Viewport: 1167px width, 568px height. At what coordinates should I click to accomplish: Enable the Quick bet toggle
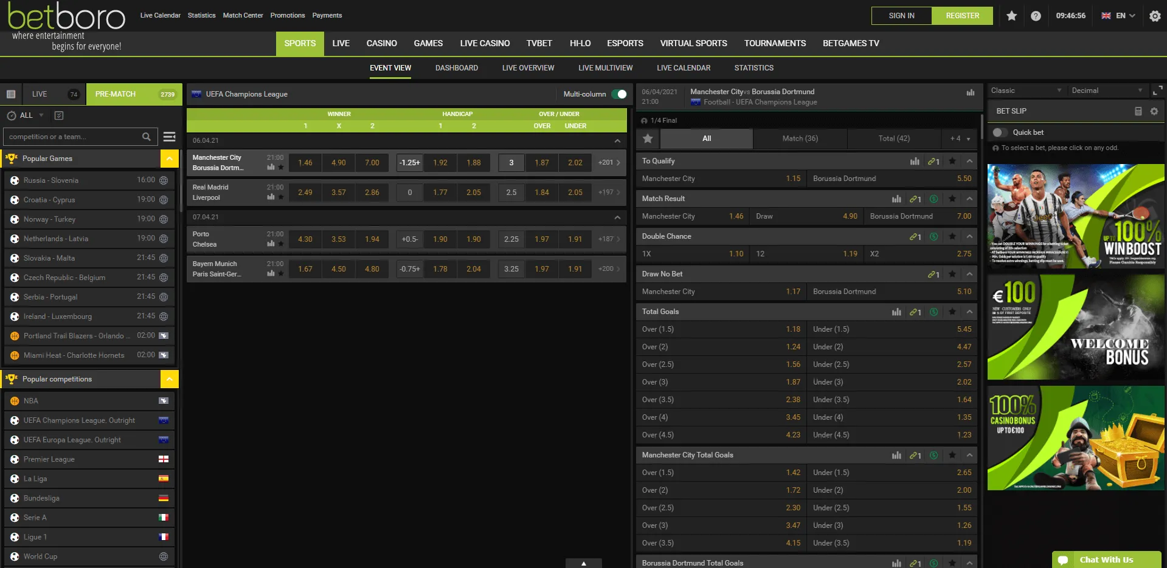pyautogui.click(x=999, y=132)
